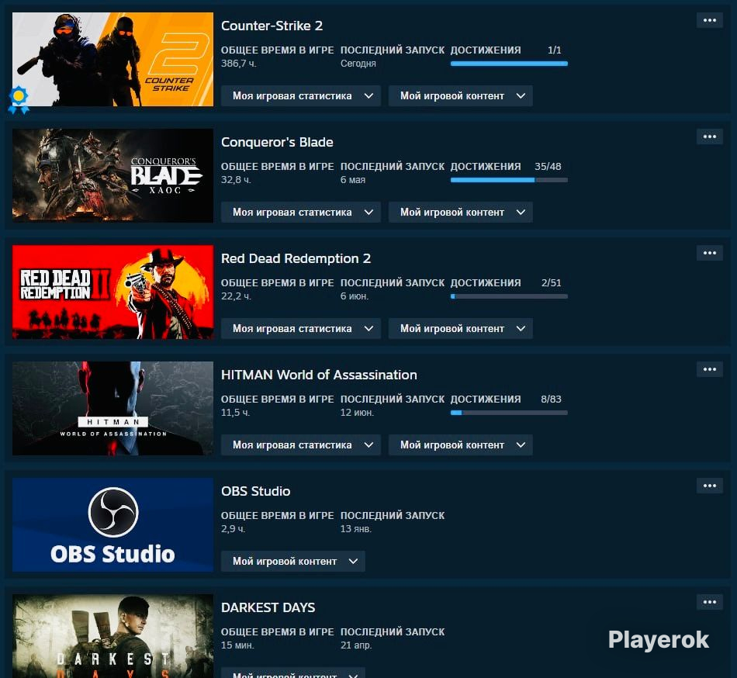The image size is (737, 678).
Task: Click the '2/51' achievements count
Action: click(551, 283)
